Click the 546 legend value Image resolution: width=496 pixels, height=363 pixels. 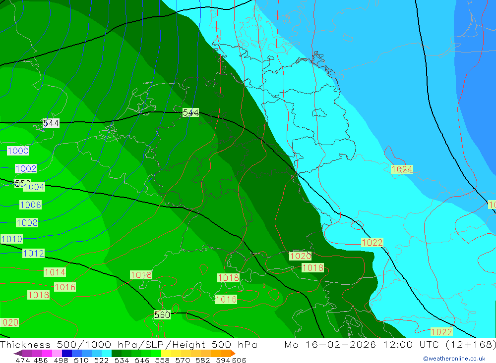pos(141,360)
